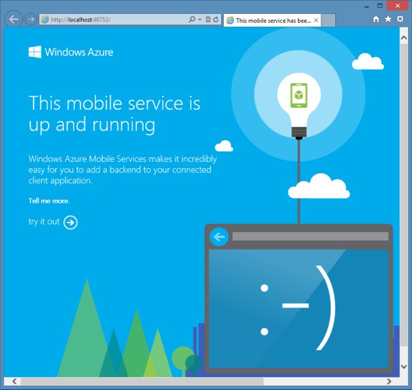
Task: Click the vertical scrollbar thumb
Action: coord(404,195)
